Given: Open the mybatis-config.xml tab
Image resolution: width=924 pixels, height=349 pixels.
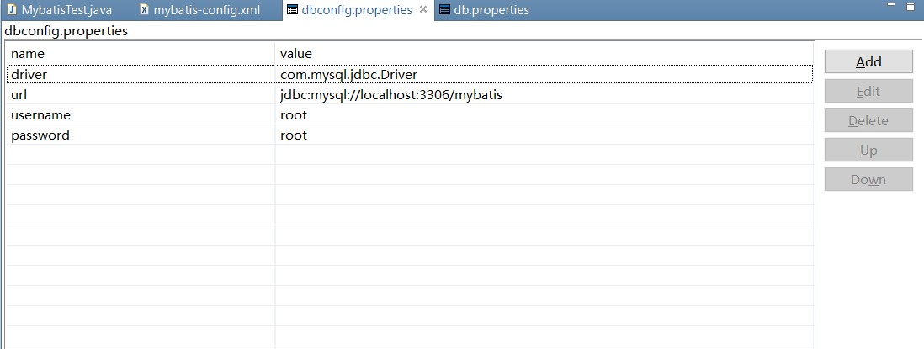Looking at the screenshot, I should pos(200,10).
